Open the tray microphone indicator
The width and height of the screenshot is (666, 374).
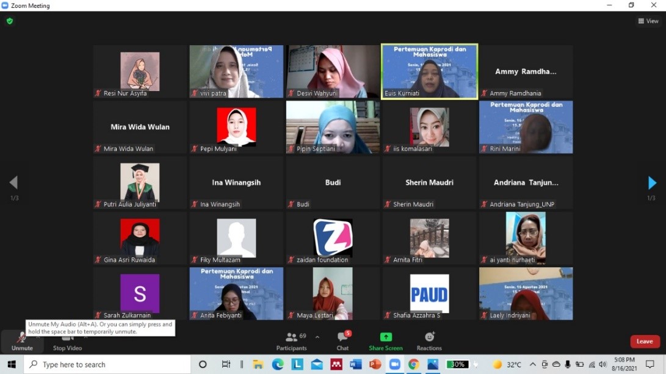pyautogui.click(x=568, y=364)
